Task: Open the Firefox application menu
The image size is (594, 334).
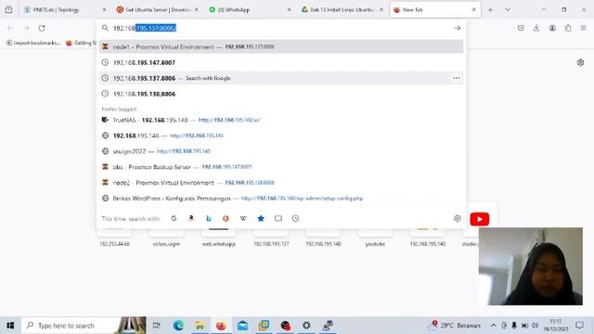Action: pyautogui.click(x=584, y=28)
